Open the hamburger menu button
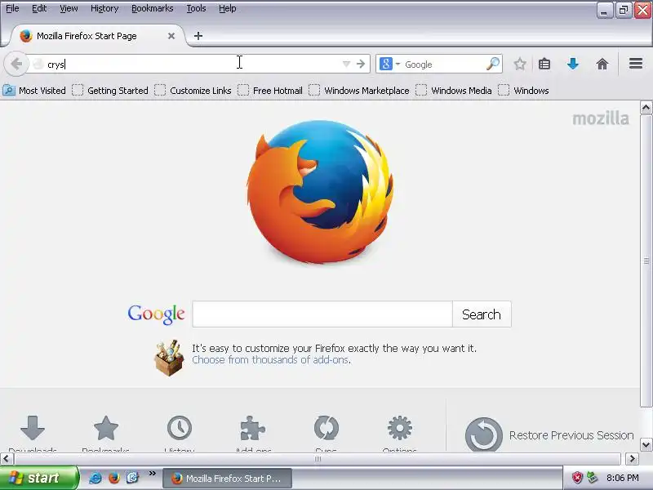653x490 pixels. tap(636, 64)
